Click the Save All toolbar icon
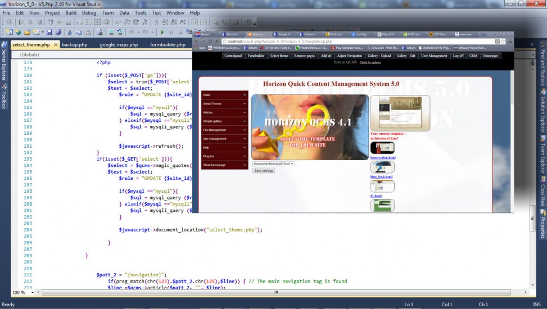This screenshot has width=547, height=309. click(58, 33)
